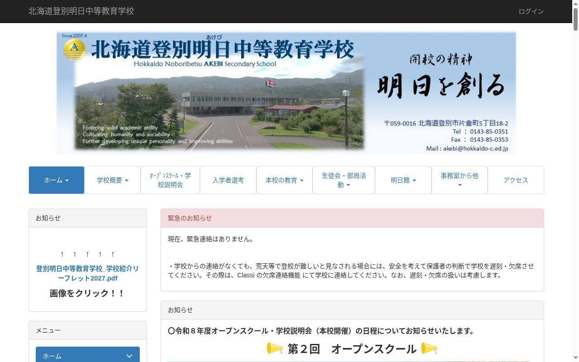This screenshot has height=362, width=579.
Task: Expand 生徒会・部局活動 menu
Action: pos(344,180)
